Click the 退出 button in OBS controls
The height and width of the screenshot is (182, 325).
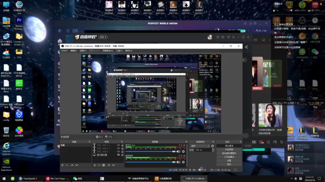coord(229,165)
